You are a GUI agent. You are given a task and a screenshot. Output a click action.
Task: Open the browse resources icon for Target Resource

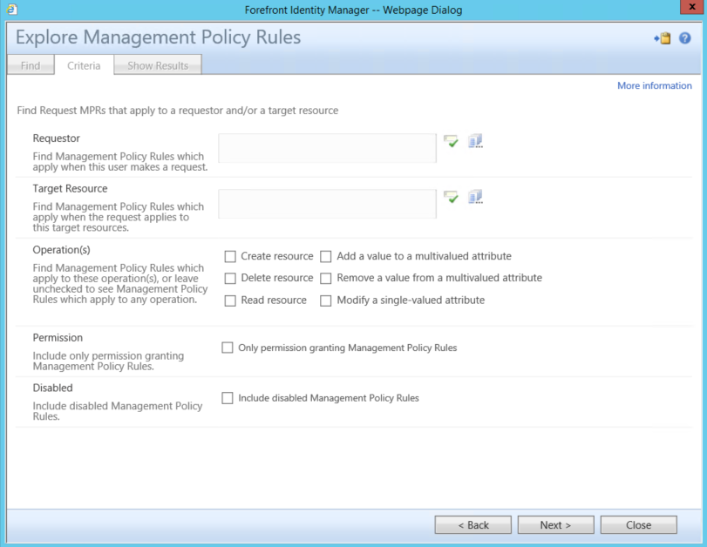(x=475, y=197)
